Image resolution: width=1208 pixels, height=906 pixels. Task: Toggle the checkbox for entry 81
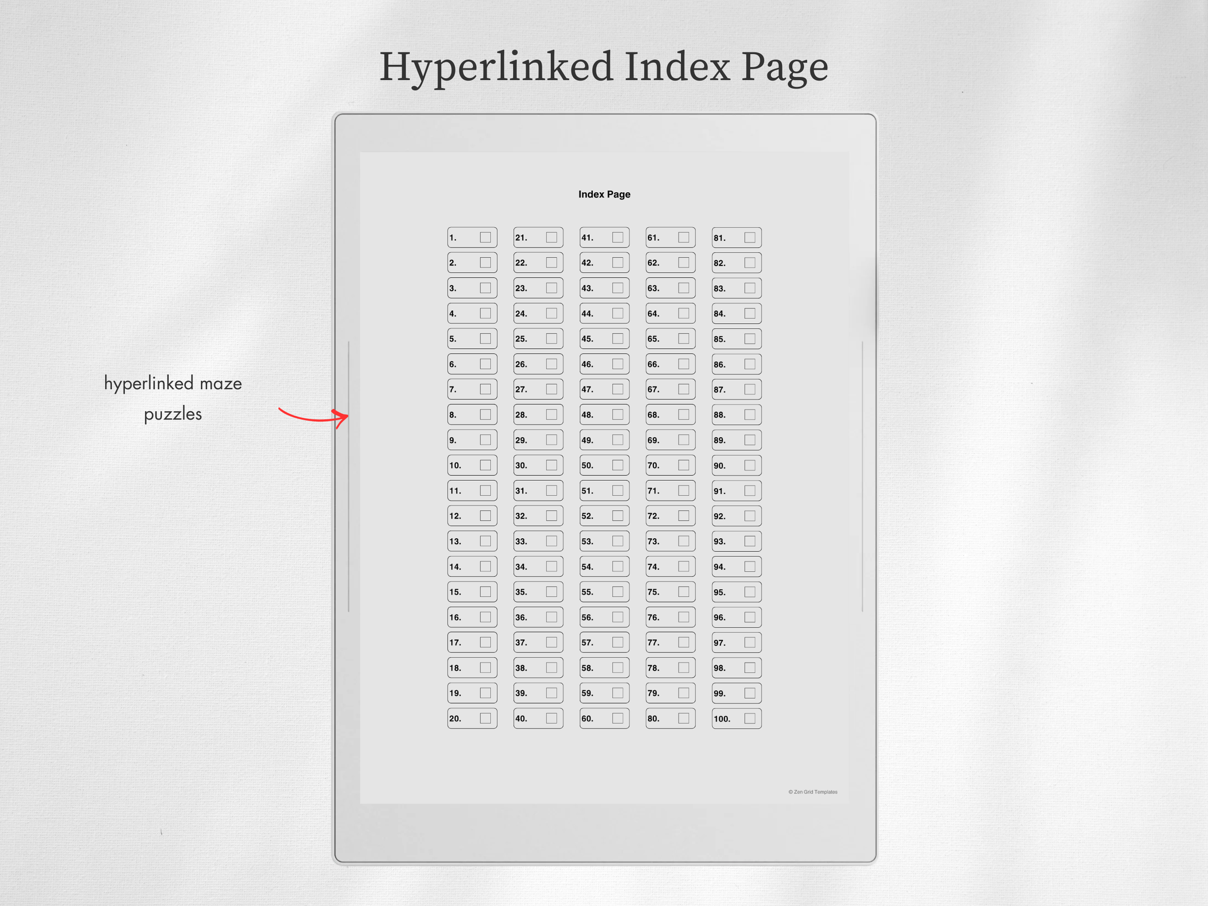click(750, 238)
